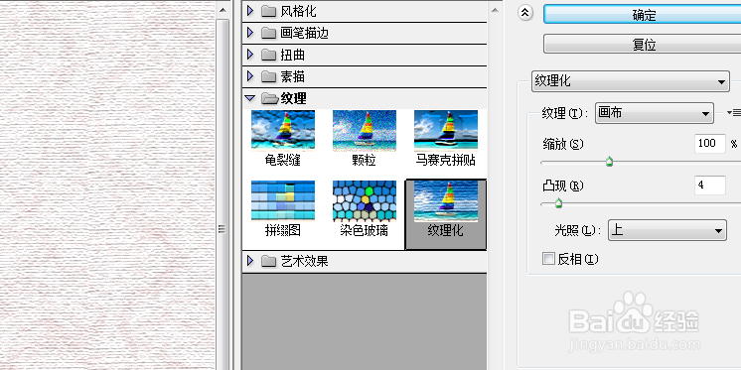This screenshot has width=741, height=370.
Task: Click the 复位 button
Action: (643, 44)
